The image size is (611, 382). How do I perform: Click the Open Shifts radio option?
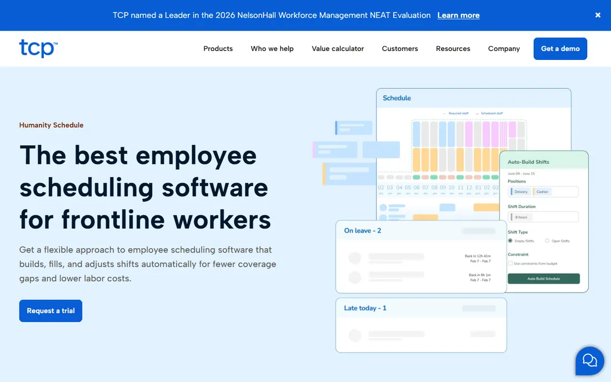(547, 240)
